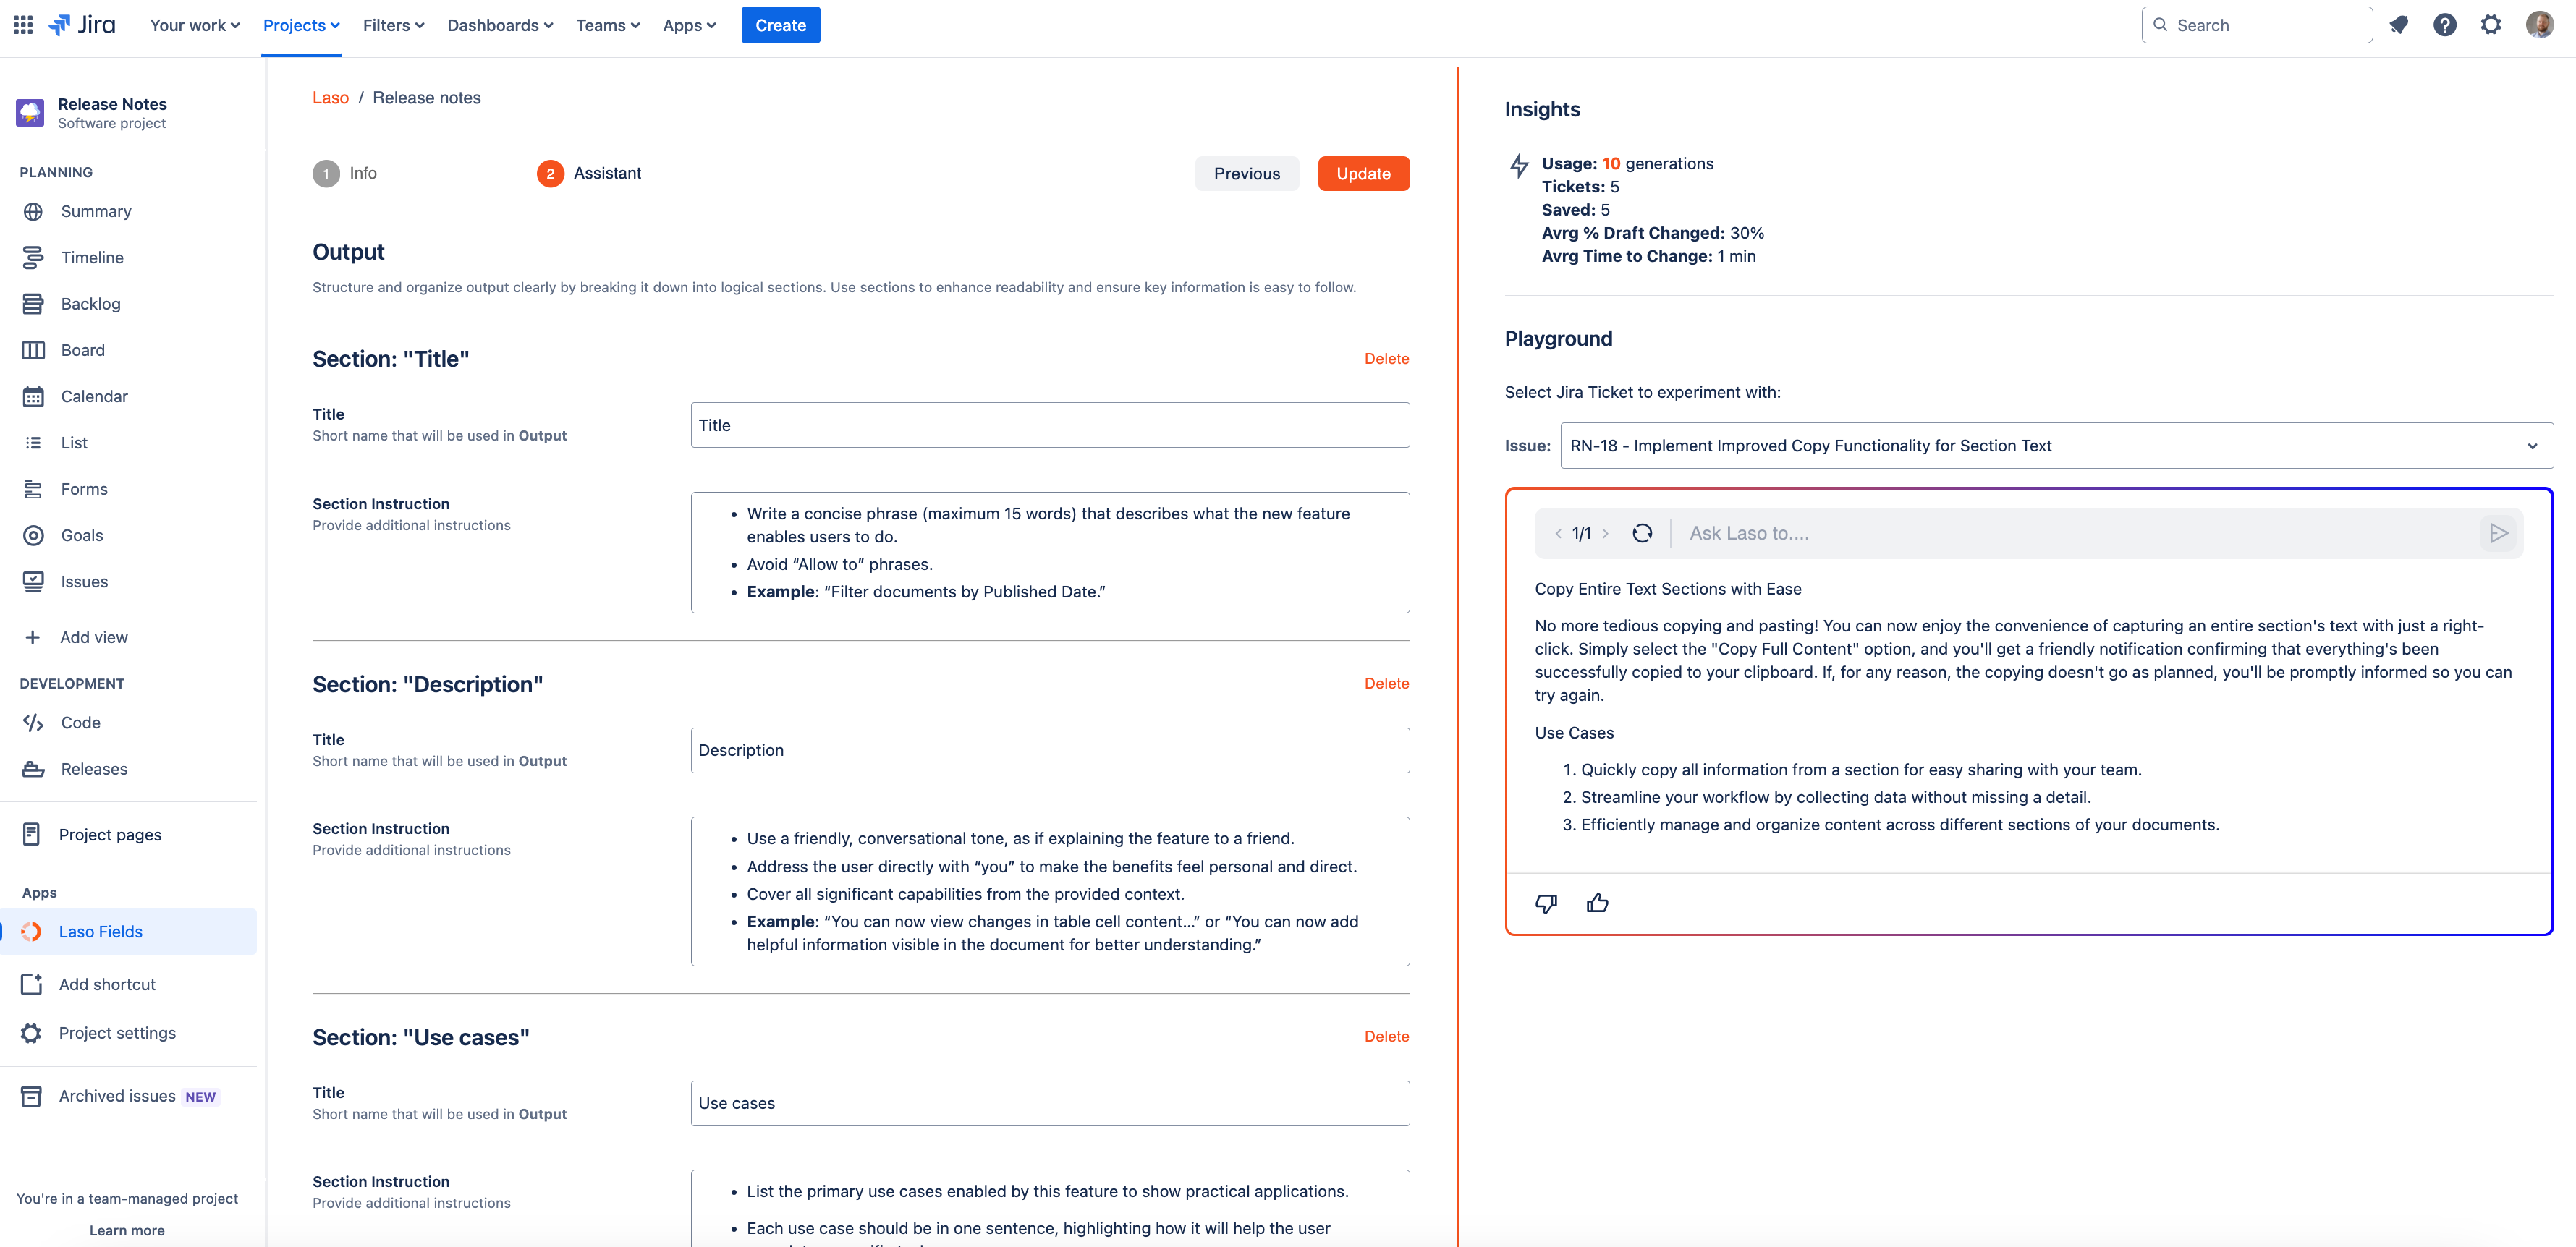
Task: Open the app switcher grid icon
Action: point(23,25)
